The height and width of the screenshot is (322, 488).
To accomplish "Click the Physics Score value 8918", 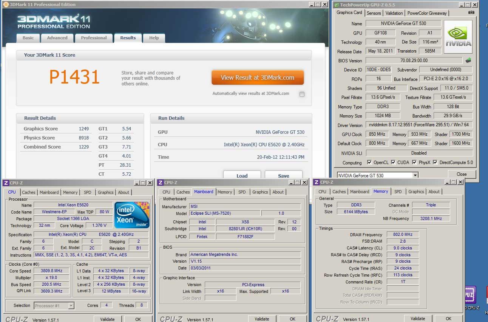I will click(84, 138).
